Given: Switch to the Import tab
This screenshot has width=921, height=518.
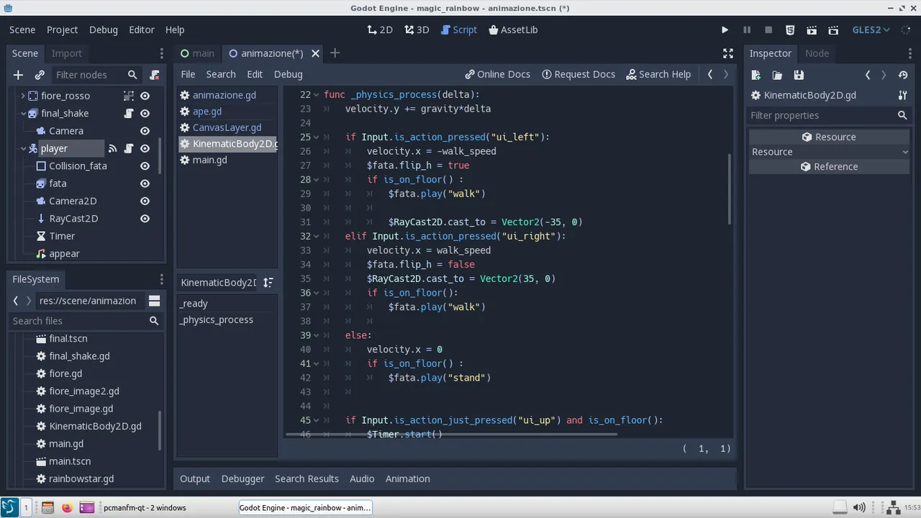Looking at the screenshot, I should 67,53.
